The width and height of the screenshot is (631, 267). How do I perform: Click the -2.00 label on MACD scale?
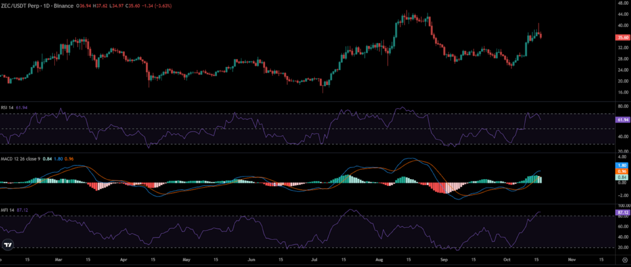(622, 196)
